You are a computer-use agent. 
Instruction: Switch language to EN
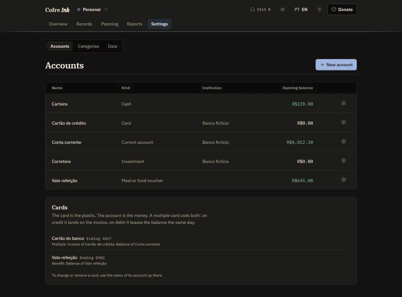click(x=305, y=9)
